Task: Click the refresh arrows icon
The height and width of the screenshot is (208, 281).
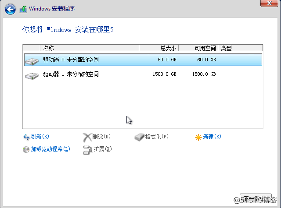Action: 26,137
